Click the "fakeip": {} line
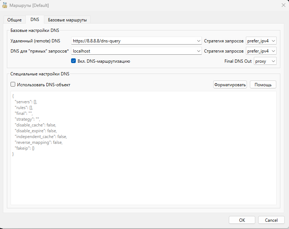Viewport: 289px width, 229px height. [x=25, y=148]
